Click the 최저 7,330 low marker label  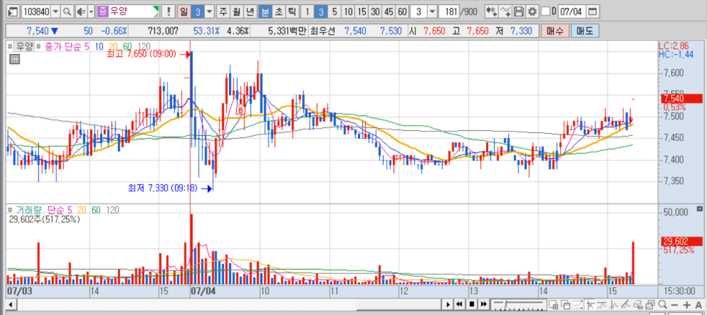click(162, 188)
